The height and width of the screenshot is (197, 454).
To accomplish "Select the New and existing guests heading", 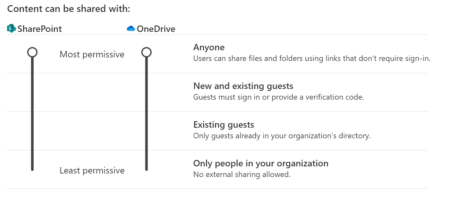I will 243,86.
